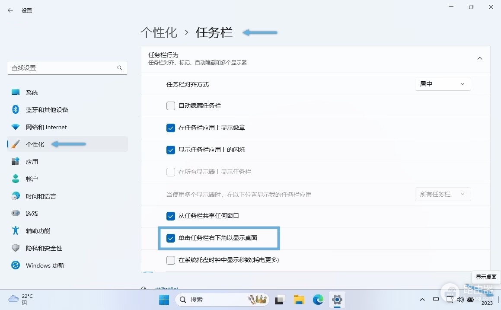This screenshot has height=310, width=501.
Task: Click the 个性化 breadcrumb link
Action: click(x=159, y=32)
